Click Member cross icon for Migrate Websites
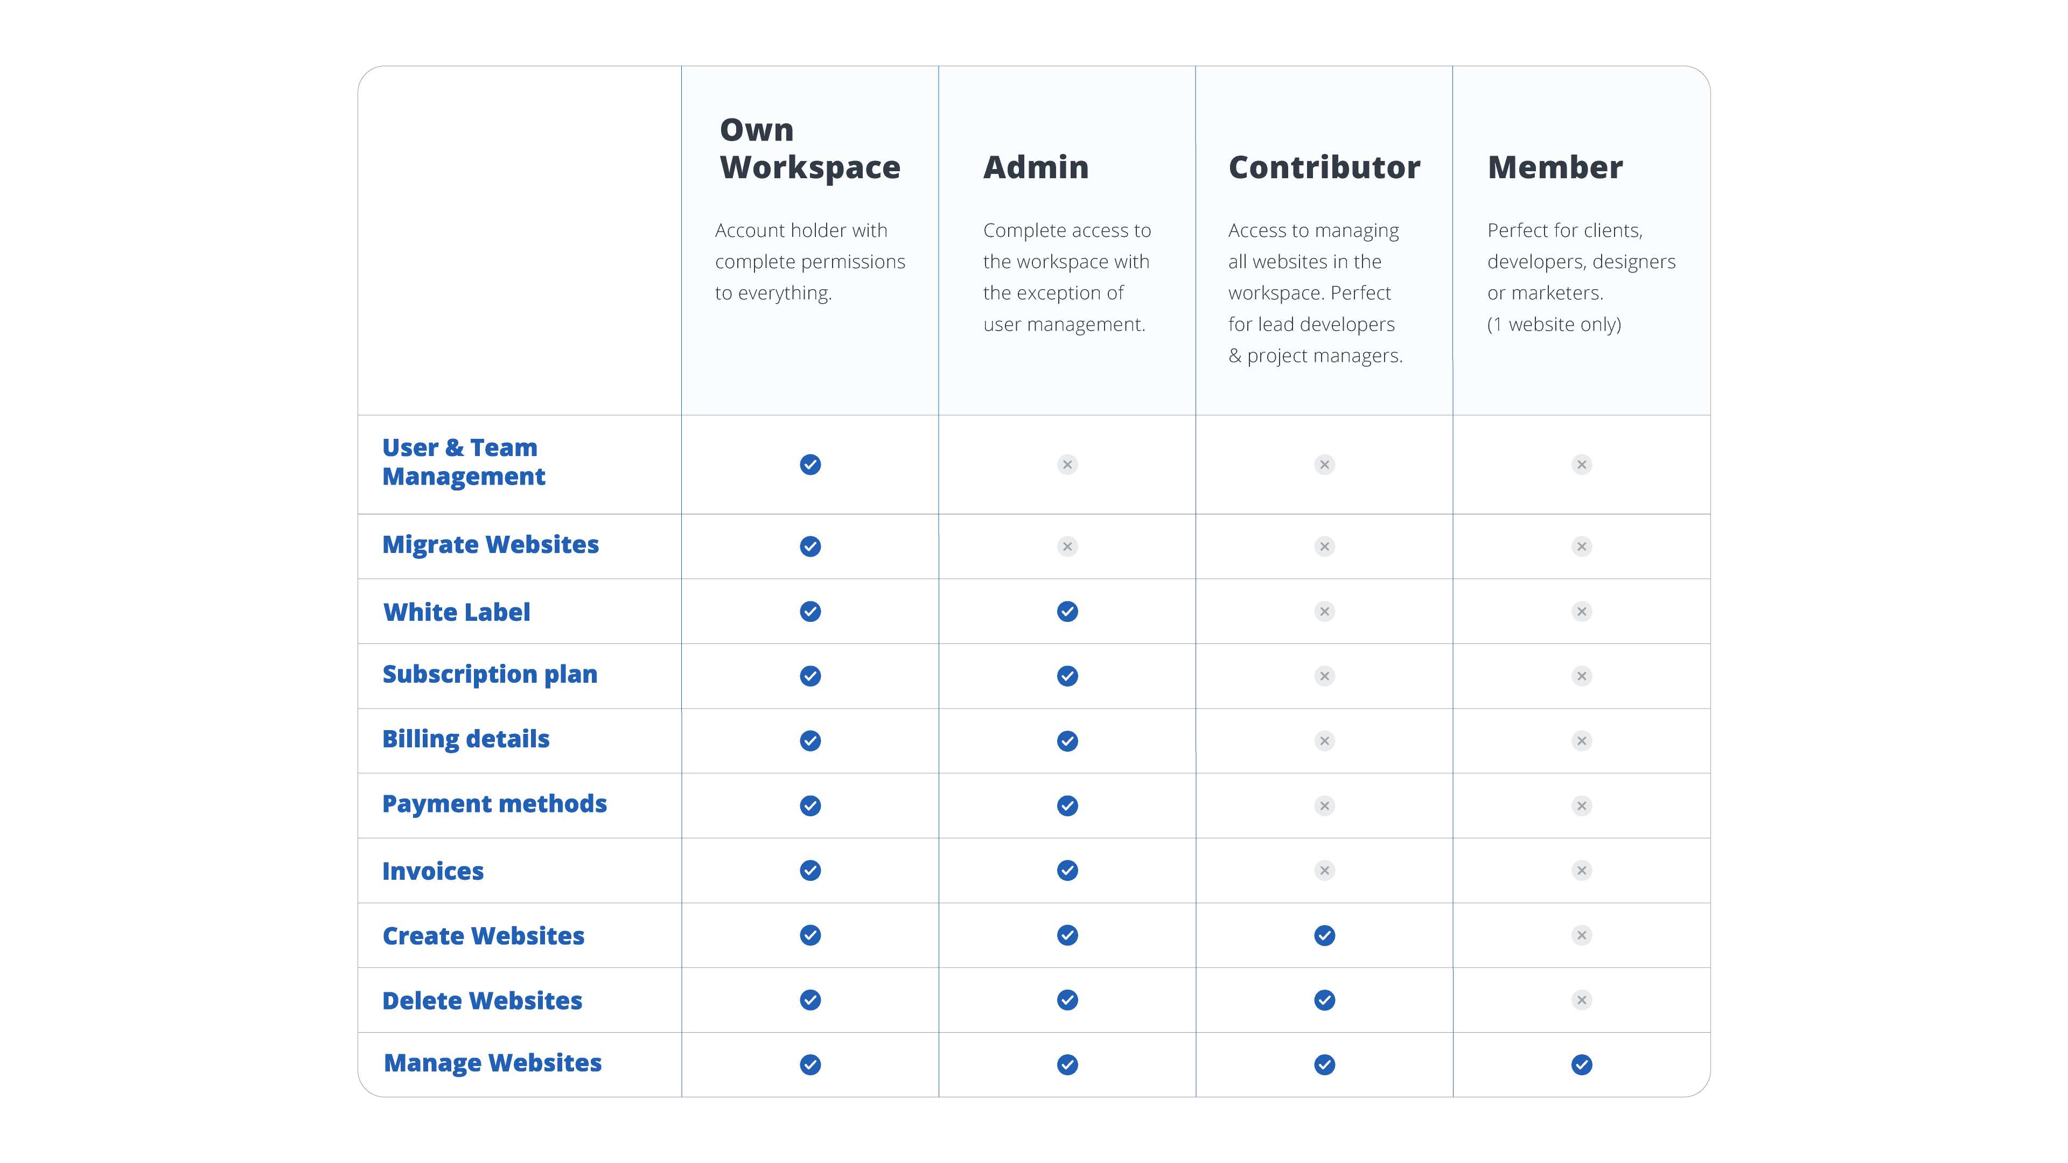Screen dimensions: 2068x1163 tap(1582, 547)
